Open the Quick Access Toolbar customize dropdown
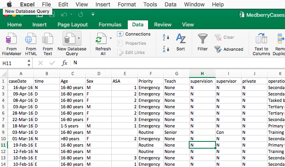This screenshot has width=285, height=167. pos(93,14)
